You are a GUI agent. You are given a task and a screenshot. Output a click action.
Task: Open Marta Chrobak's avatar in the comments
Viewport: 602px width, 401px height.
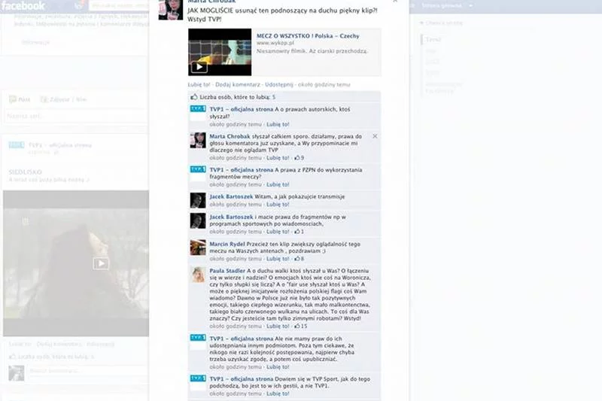[198, 141]
